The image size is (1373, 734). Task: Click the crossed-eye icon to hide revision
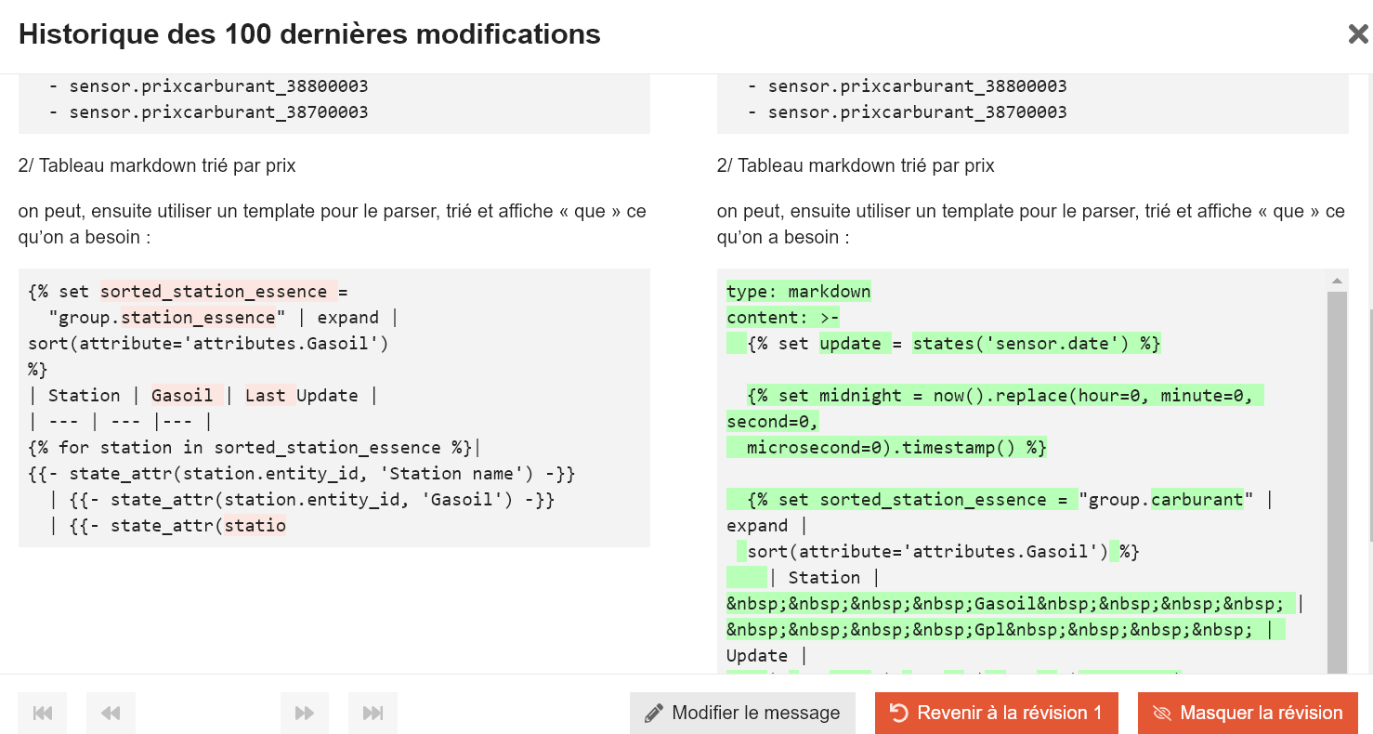click(x=1161, y=713)
